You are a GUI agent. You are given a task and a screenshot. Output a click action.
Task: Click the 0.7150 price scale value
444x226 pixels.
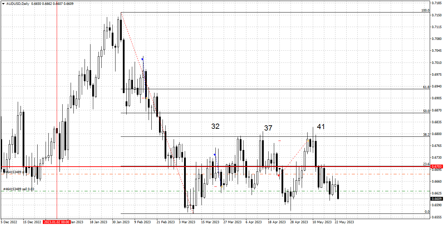point(437,15)
